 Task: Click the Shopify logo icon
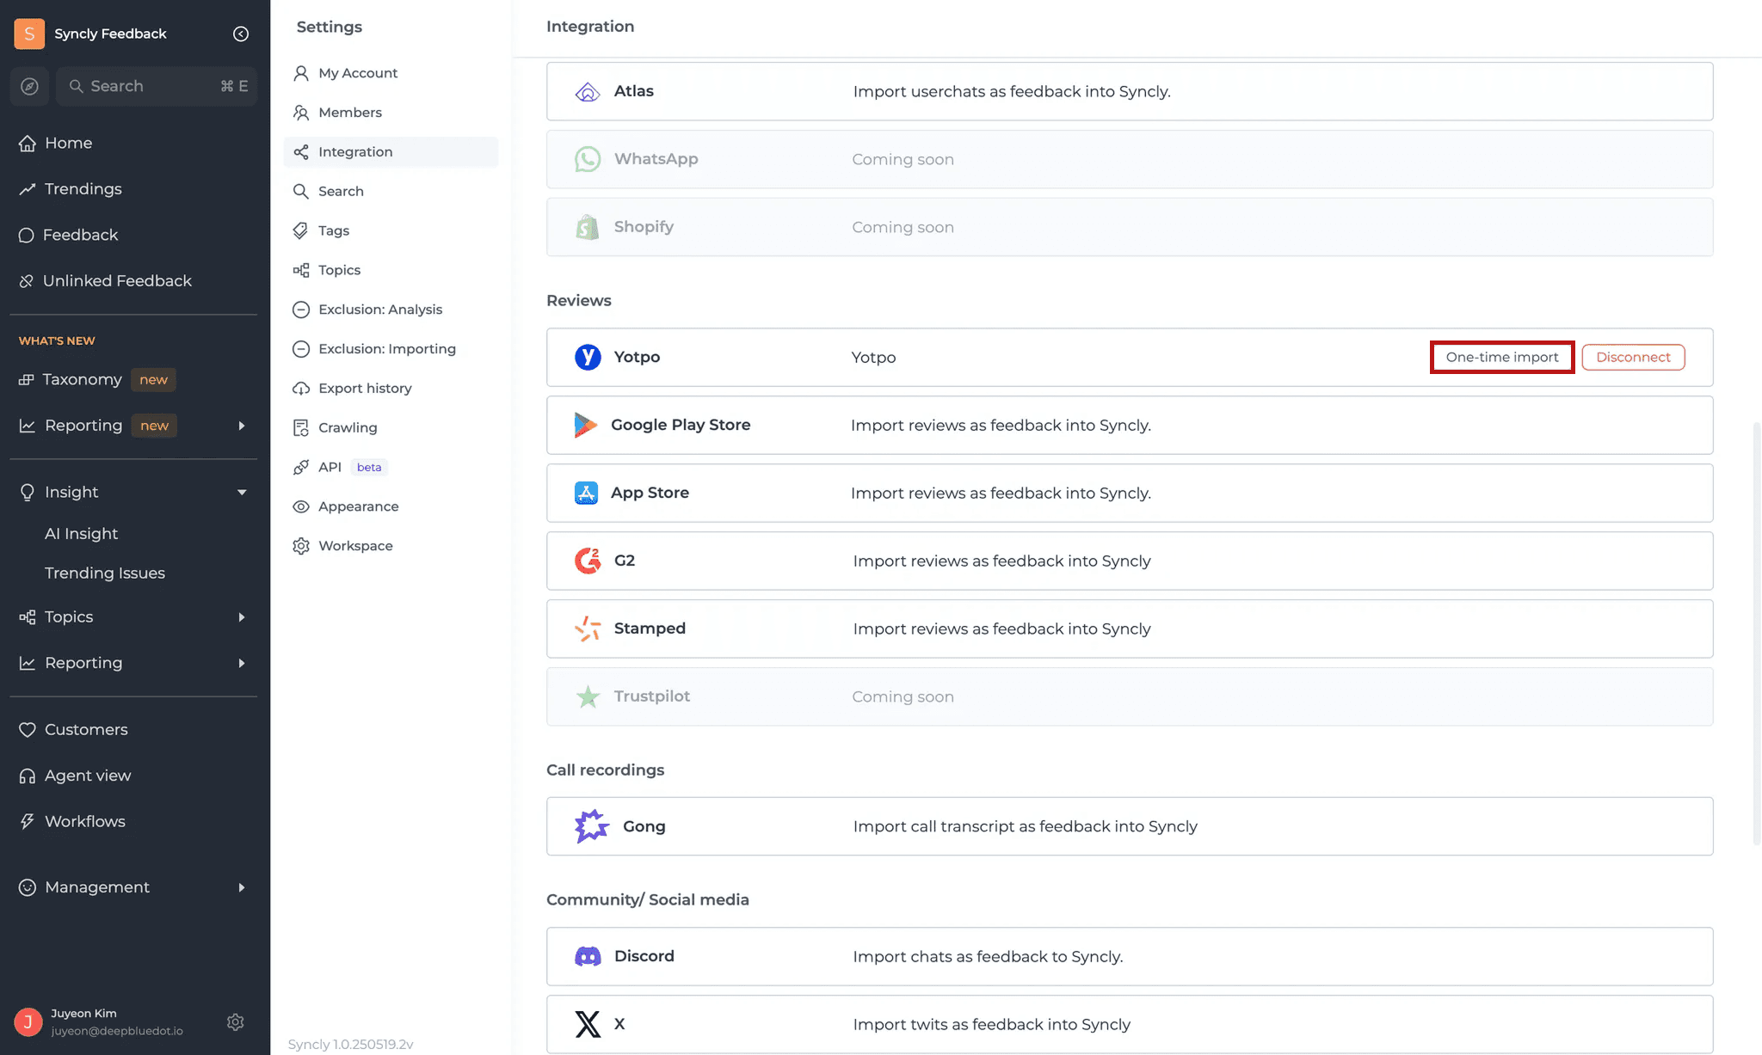tap(588, 227)
